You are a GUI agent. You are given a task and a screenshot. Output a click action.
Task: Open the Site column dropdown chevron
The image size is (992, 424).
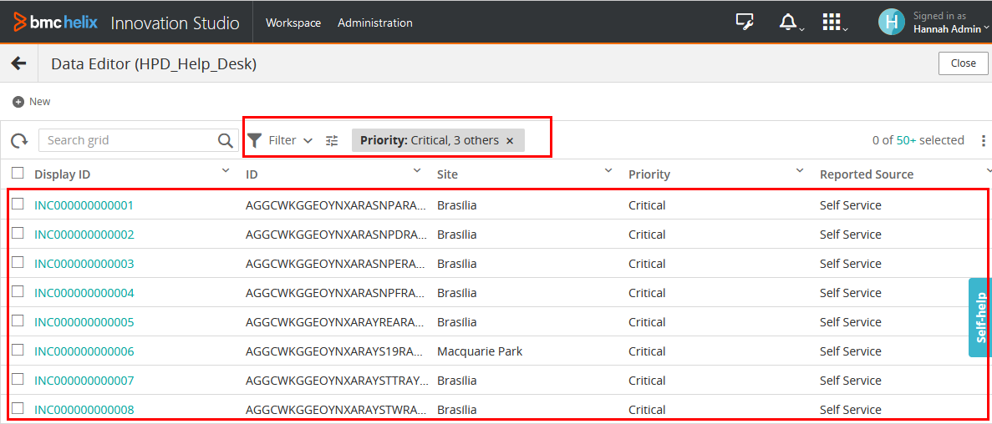pyautogui.click(x=608, y=171)
